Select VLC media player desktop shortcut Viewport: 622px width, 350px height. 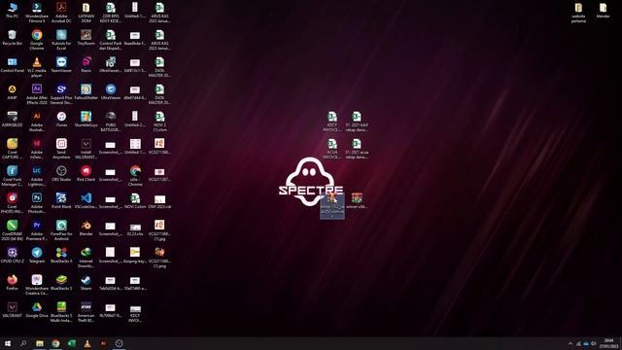pos(37,67)
